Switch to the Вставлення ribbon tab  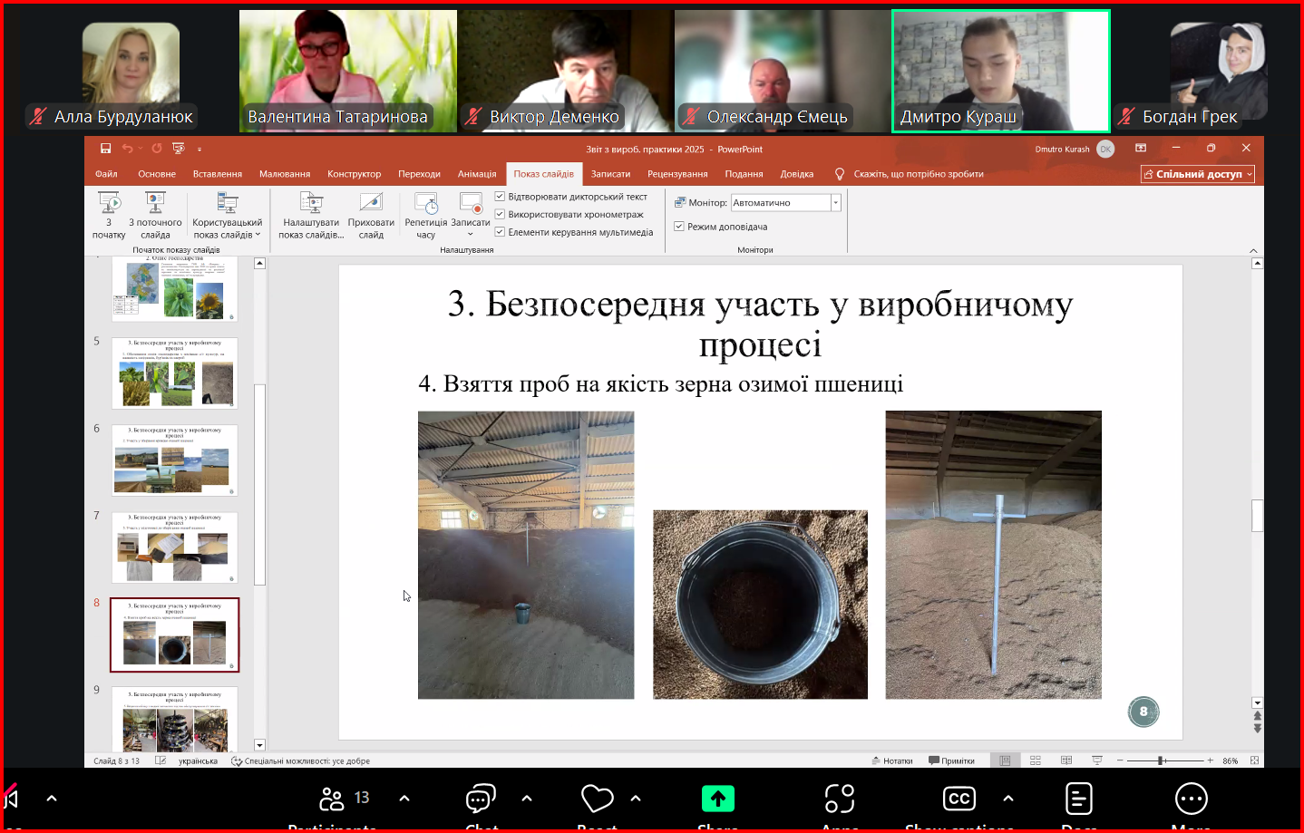pyautogui.click(x=217, y=174)
